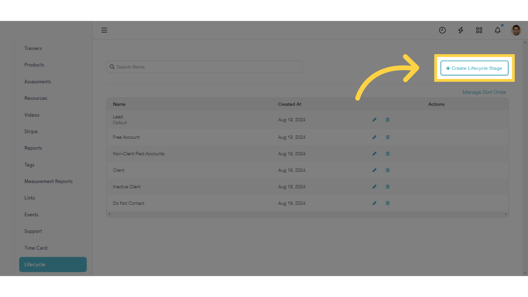This screenshot has height=297, width=528.
Task: Click the edit icon for Inactive Client
Action: coord(374,186)
